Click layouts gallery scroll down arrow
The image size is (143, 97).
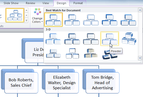click(27, 15)
